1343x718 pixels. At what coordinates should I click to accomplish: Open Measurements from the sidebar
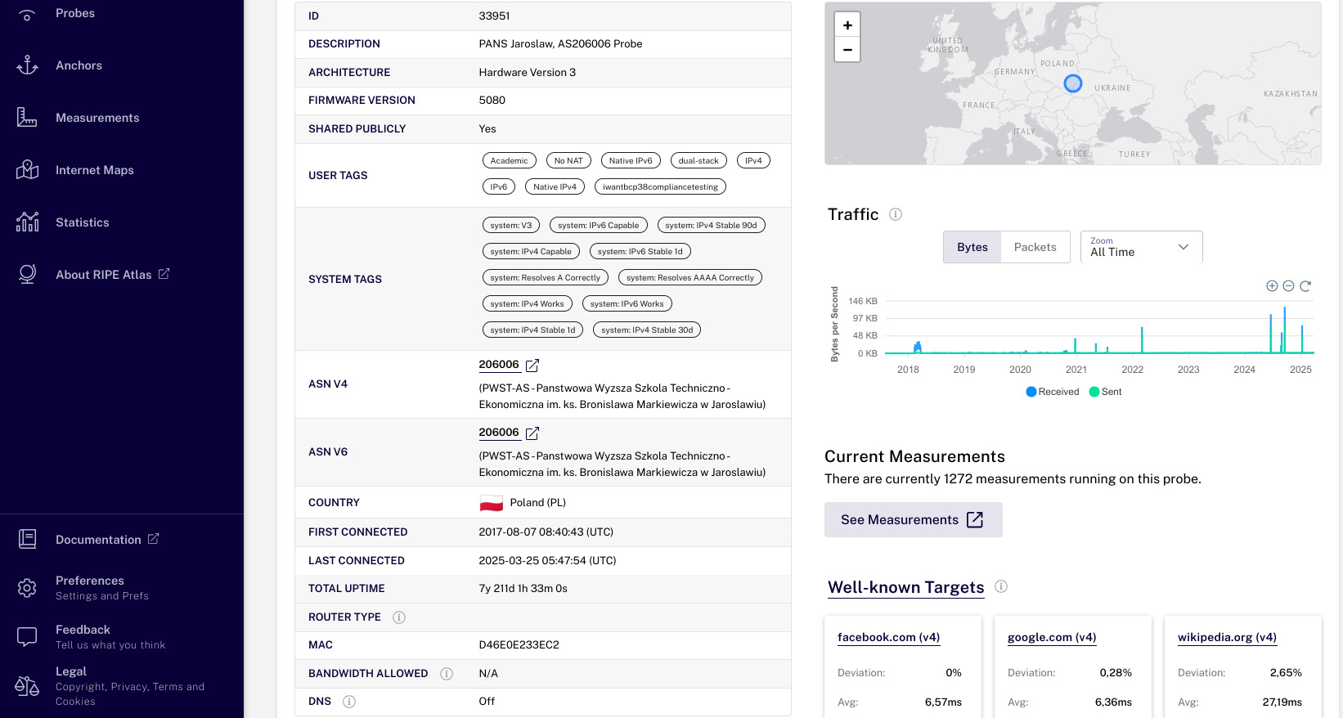[97, 118]
